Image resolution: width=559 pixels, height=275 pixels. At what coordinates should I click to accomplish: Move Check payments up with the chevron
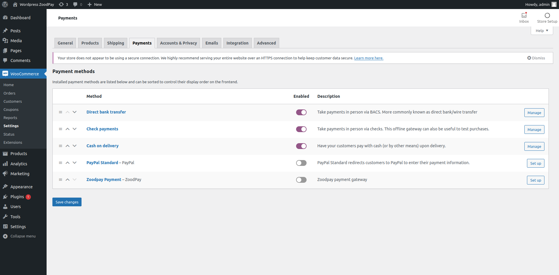[68, 129]
